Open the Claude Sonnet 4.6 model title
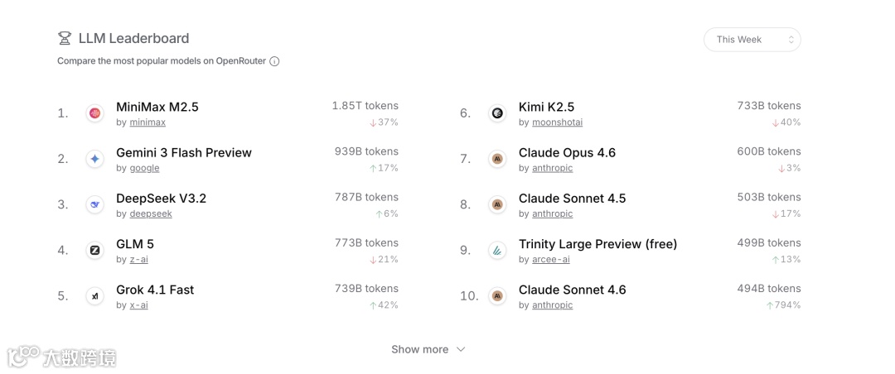 coord(572,290)
